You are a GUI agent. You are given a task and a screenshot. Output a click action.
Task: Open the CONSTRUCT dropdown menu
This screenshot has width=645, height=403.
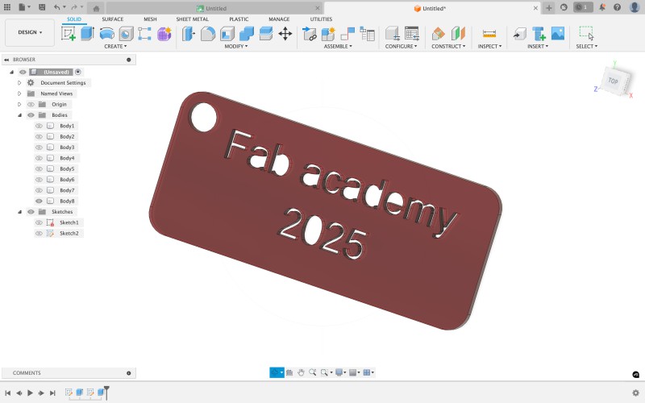448,47
